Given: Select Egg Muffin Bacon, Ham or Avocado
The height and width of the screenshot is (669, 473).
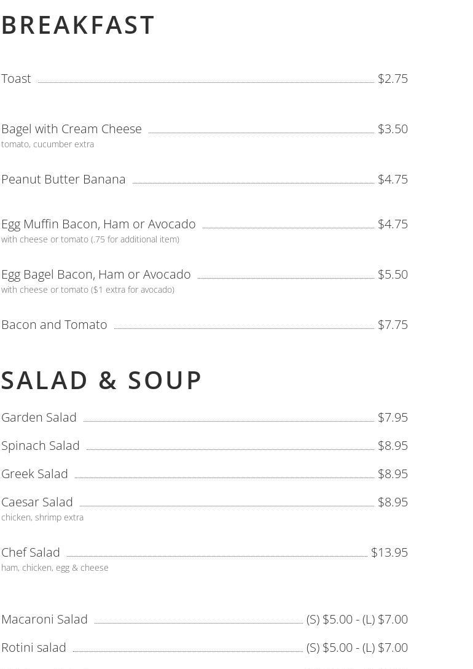Looking at the screenshot, I should pos(98,224).
